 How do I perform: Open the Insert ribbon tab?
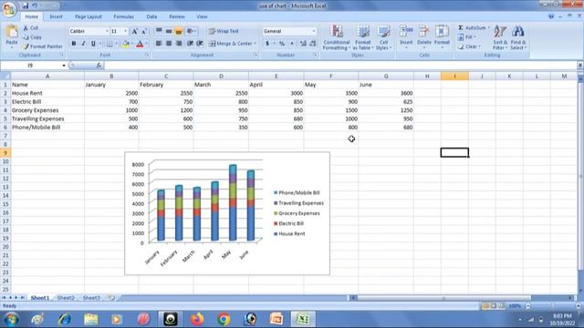coord(56,16)
